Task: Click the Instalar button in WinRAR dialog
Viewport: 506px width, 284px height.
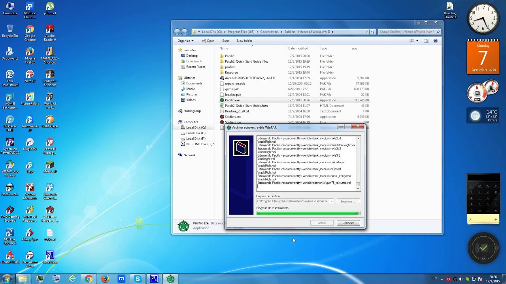Action: click(322, 223)
